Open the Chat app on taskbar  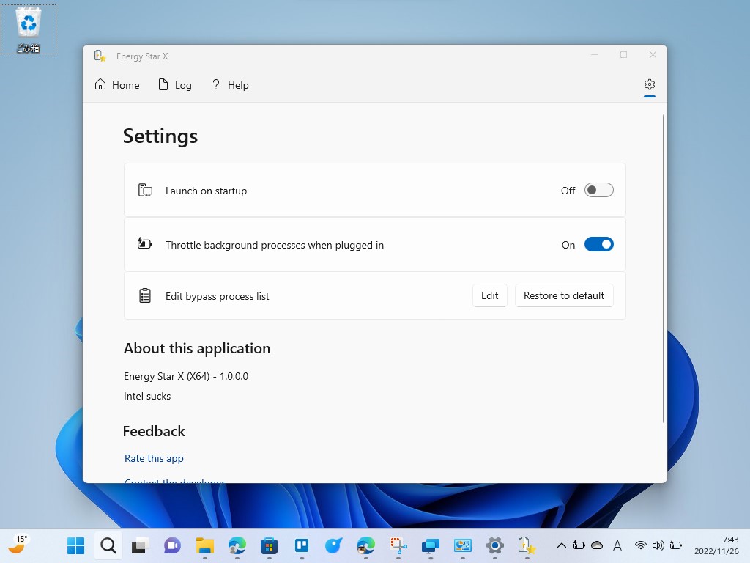pos(172,545)
